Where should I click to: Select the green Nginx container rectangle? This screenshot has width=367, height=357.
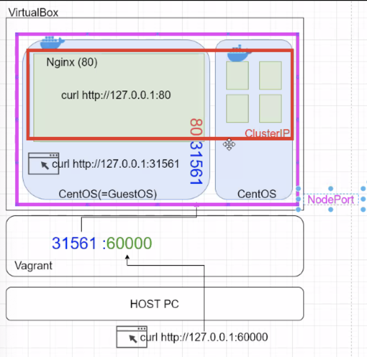(119, 97)
